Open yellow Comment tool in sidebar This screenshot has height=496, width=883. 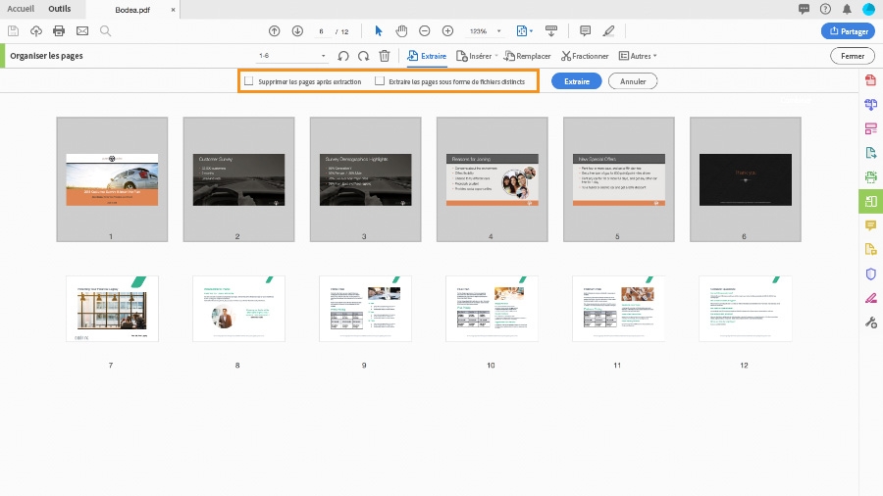pyautogui.click(x=870, y=225)
